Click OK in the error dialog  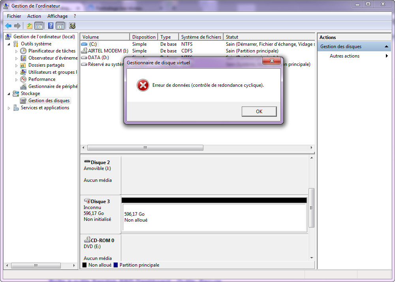click(x=259, y=112)
